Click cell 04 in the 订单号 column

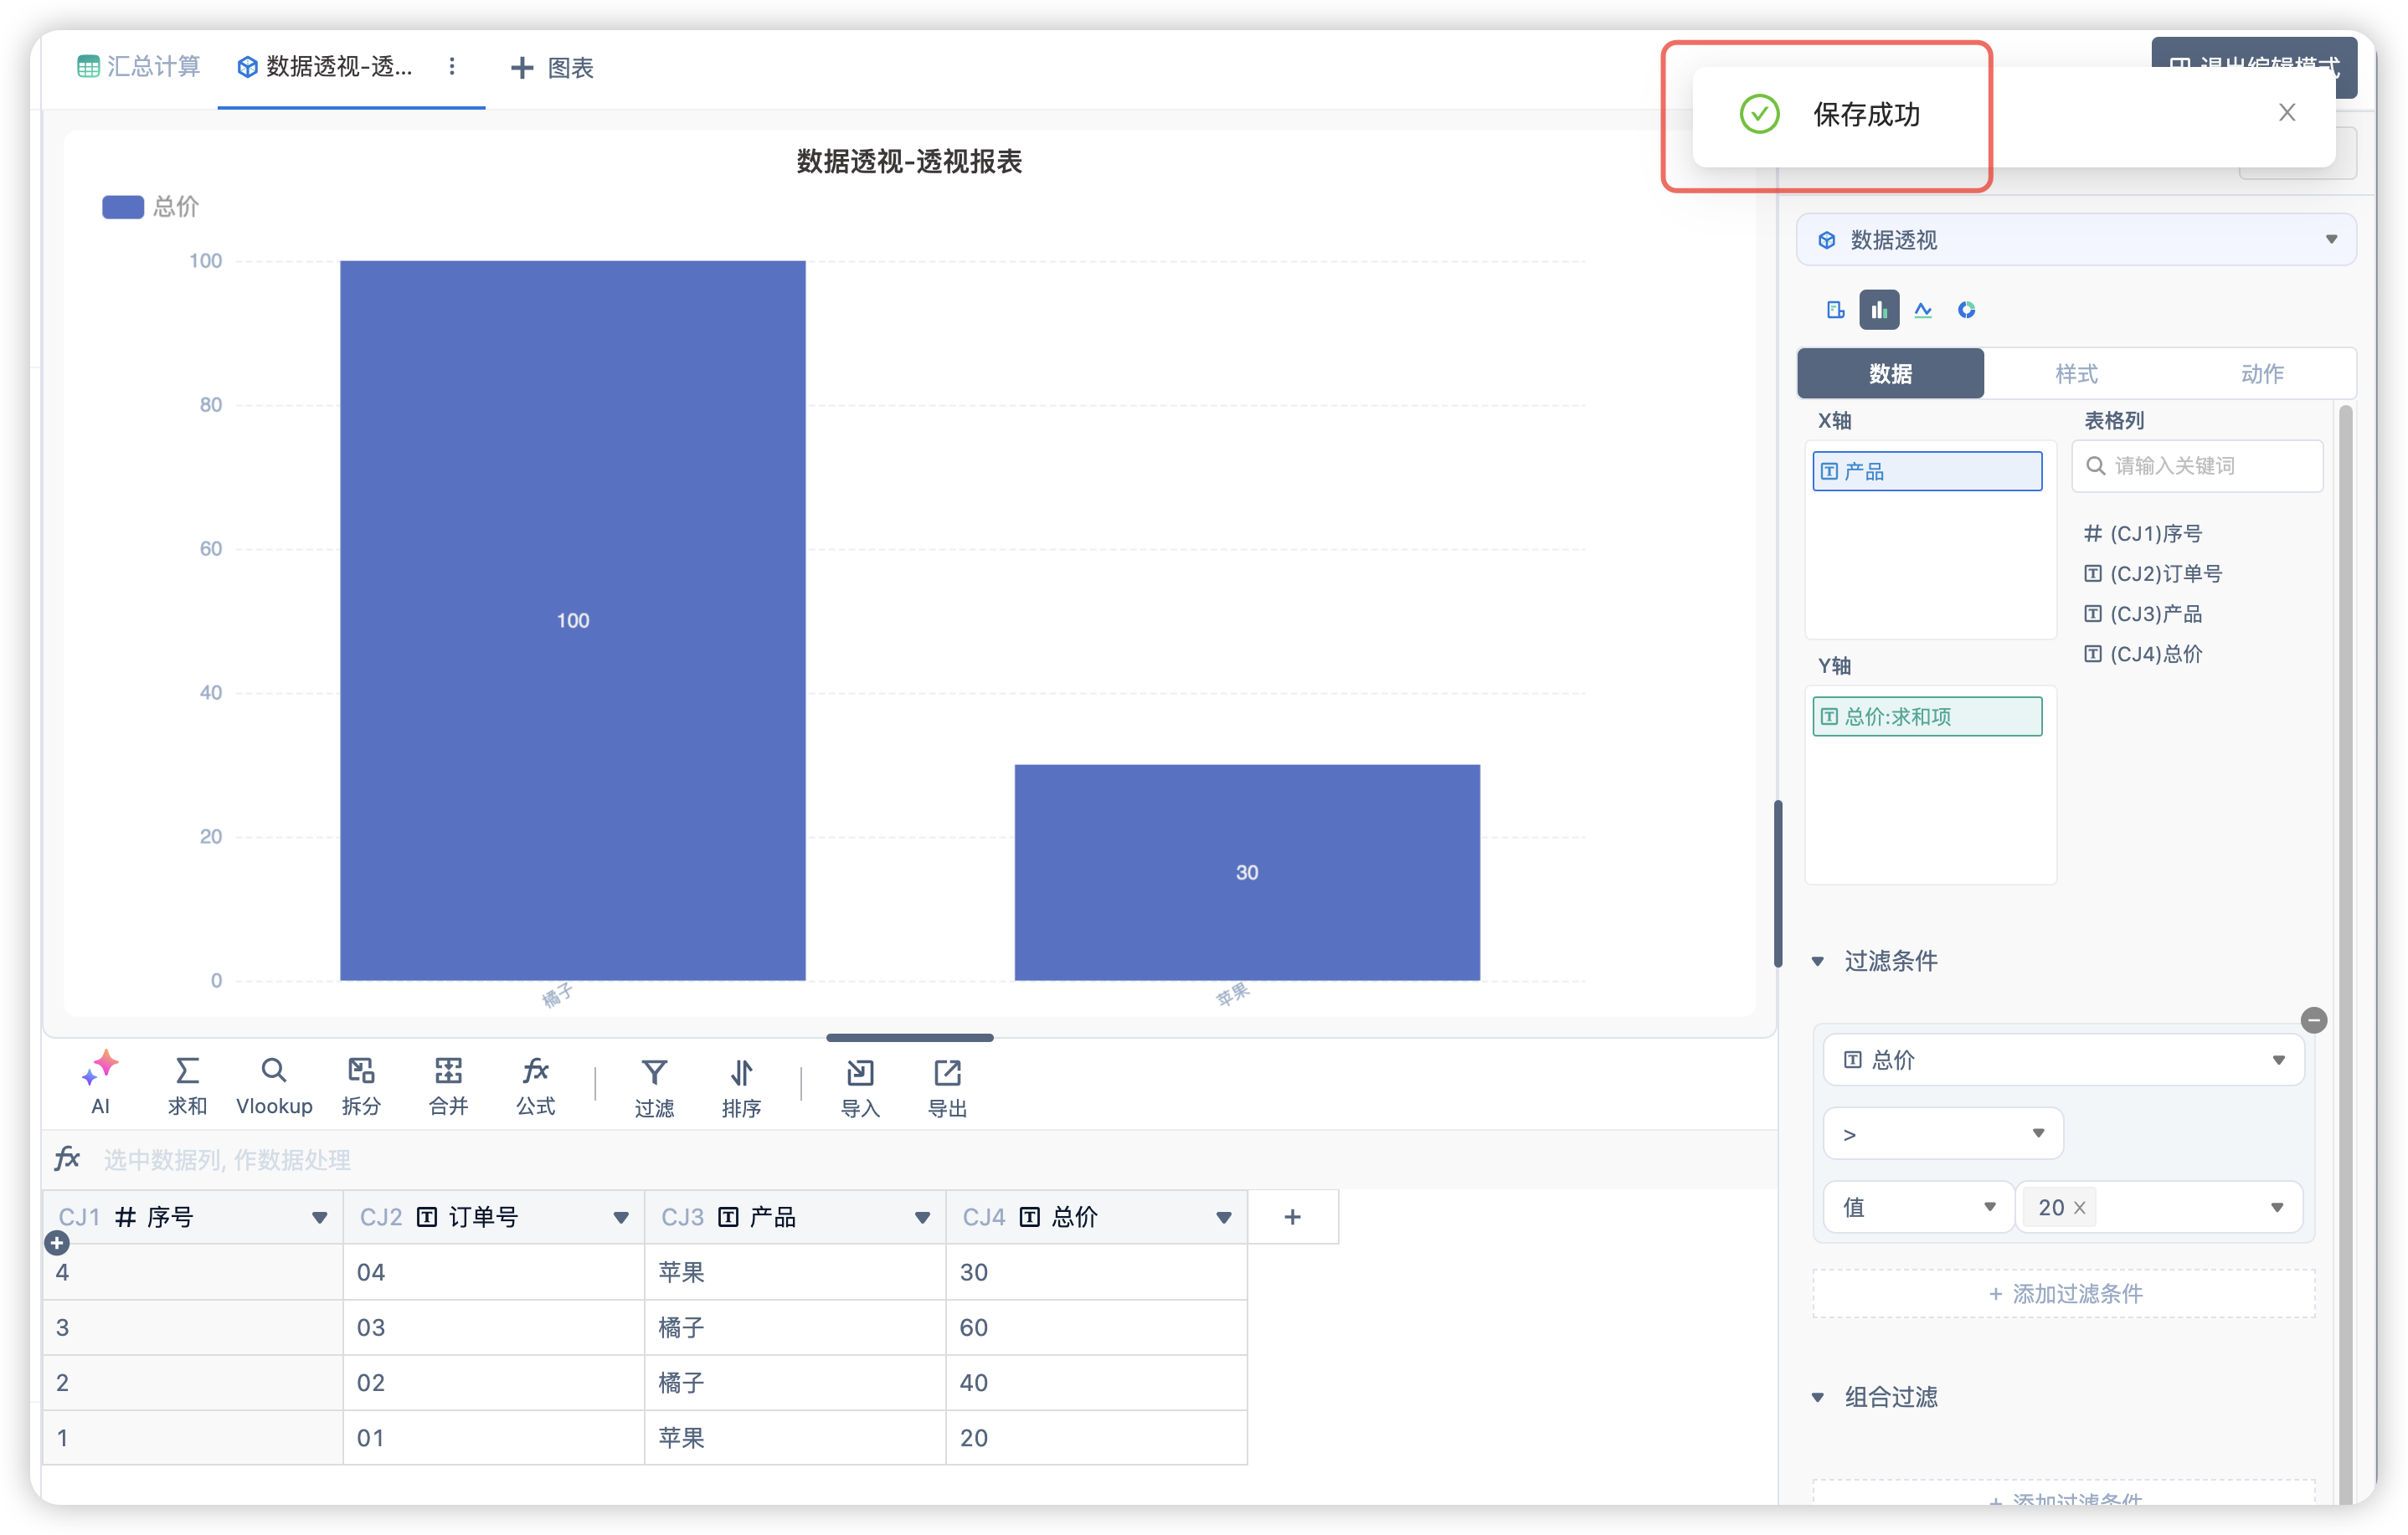(494, 1272)
